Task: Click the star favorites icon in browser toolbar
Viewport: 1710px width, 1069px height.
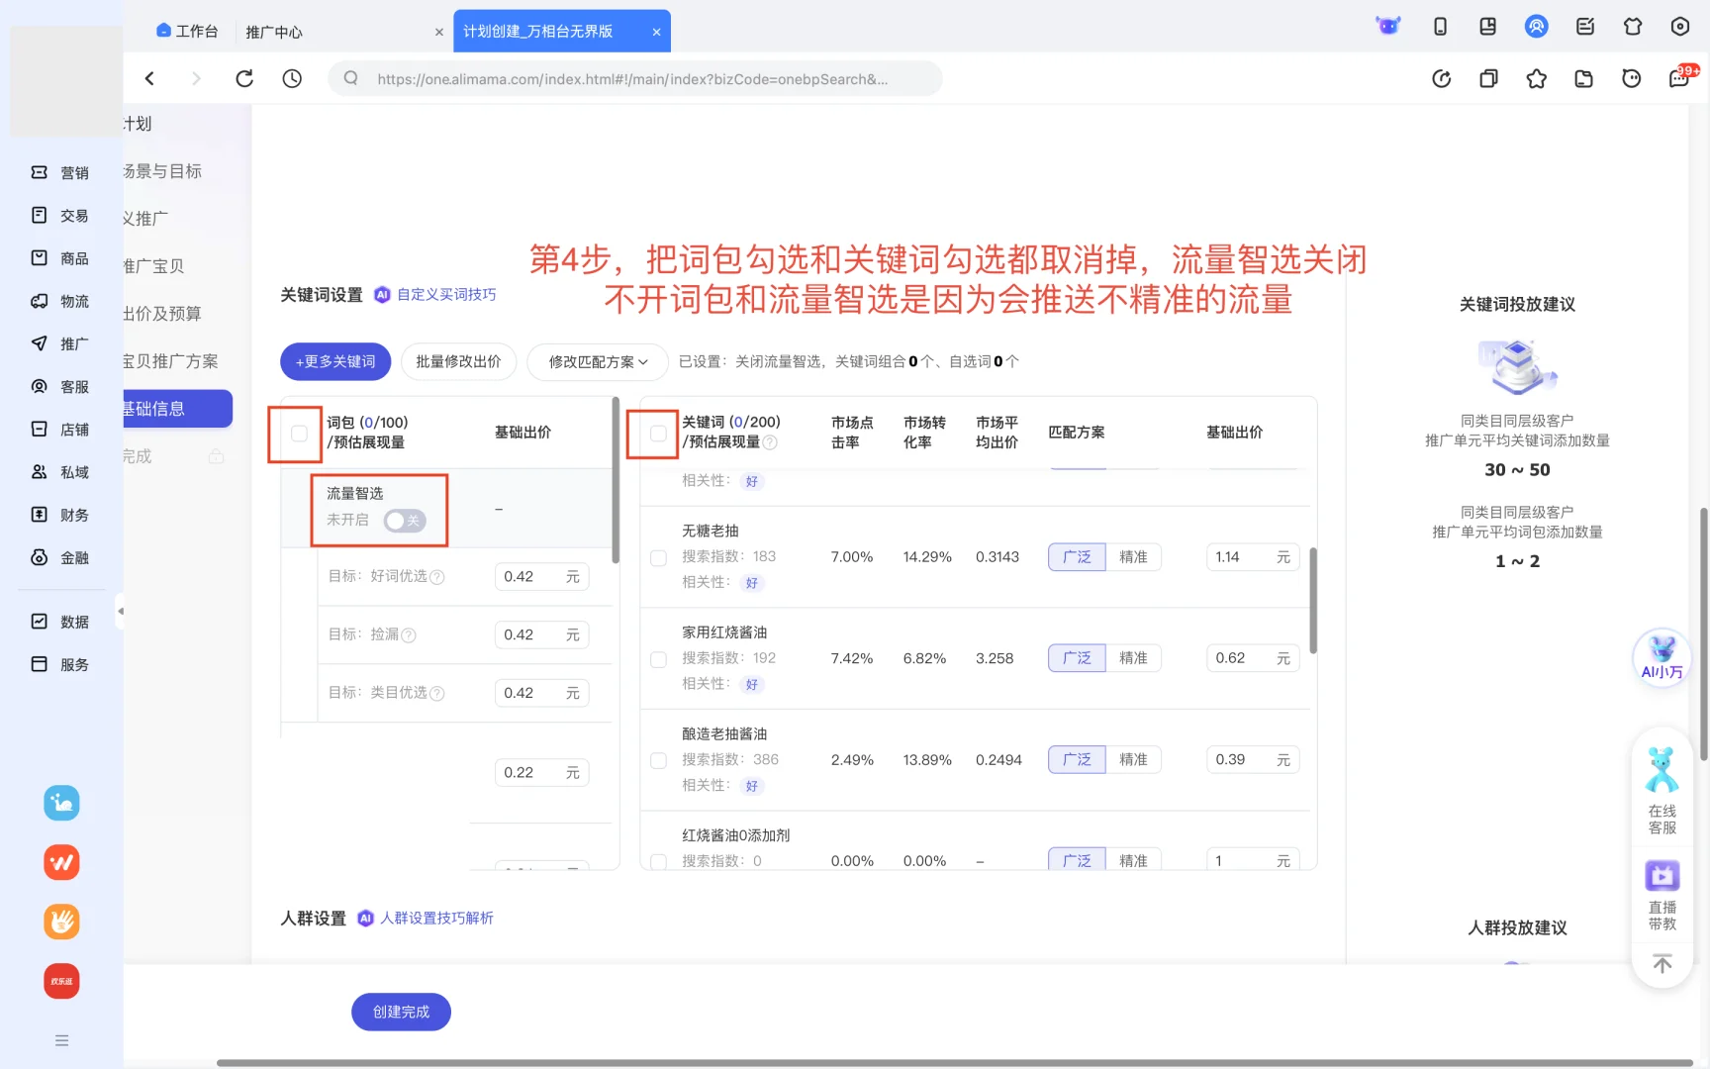Action: (1536, 78)
